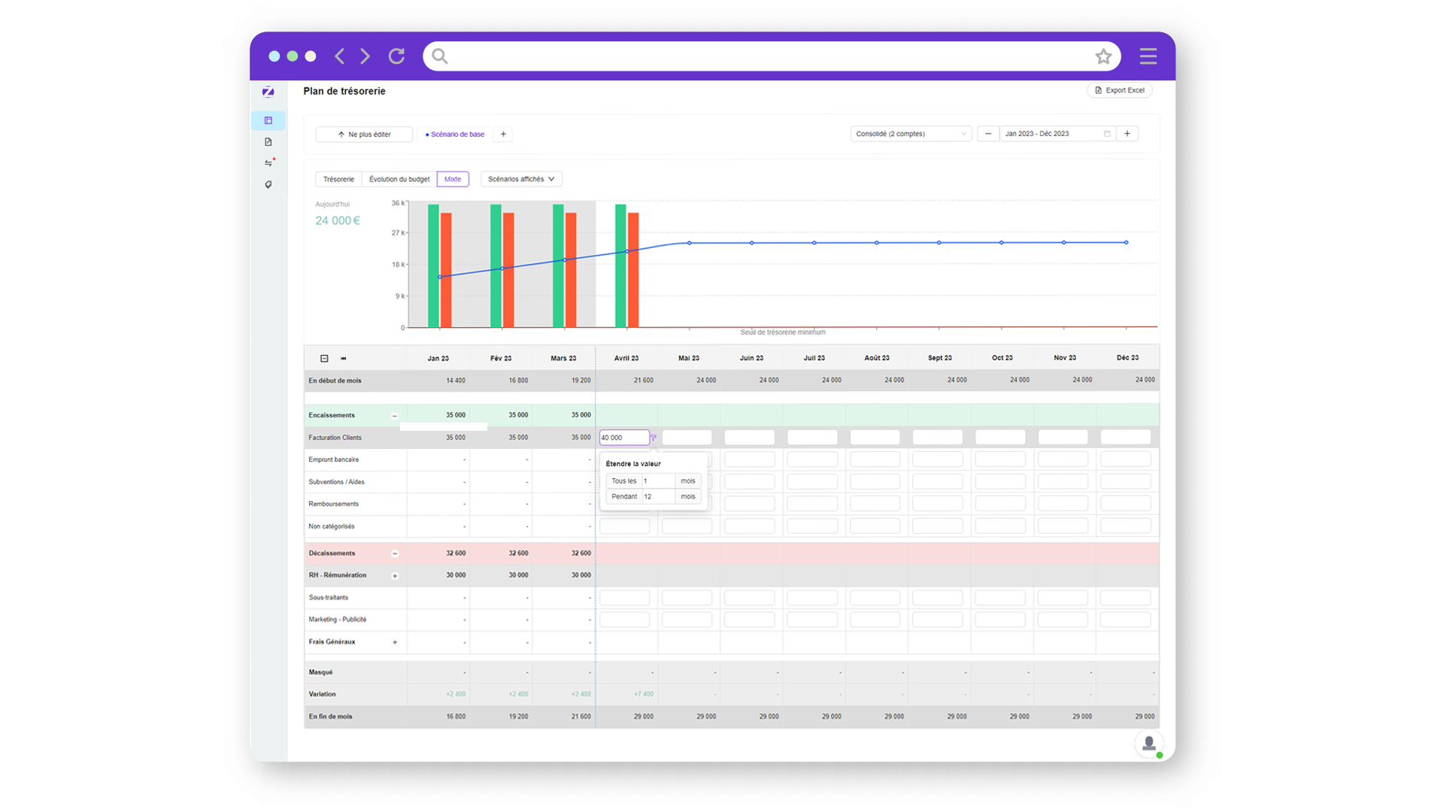Open the help chat avatar icon
Image resolution: width=1444 pixels, height=812 pixels.
pyautogui.click(x=1148, y=744)
